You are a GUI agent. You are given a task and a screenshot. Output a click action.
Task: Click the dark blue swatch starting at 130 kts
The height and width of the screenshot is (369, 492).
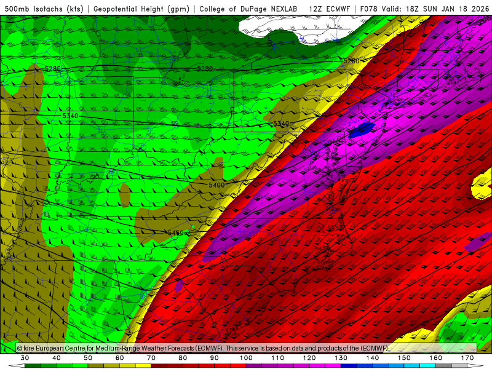(349, 366)
